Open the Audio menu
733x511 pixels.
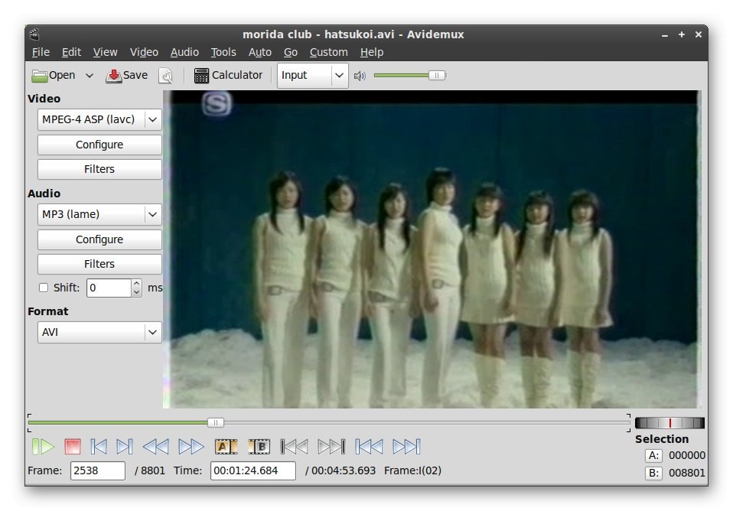point(184,52)
